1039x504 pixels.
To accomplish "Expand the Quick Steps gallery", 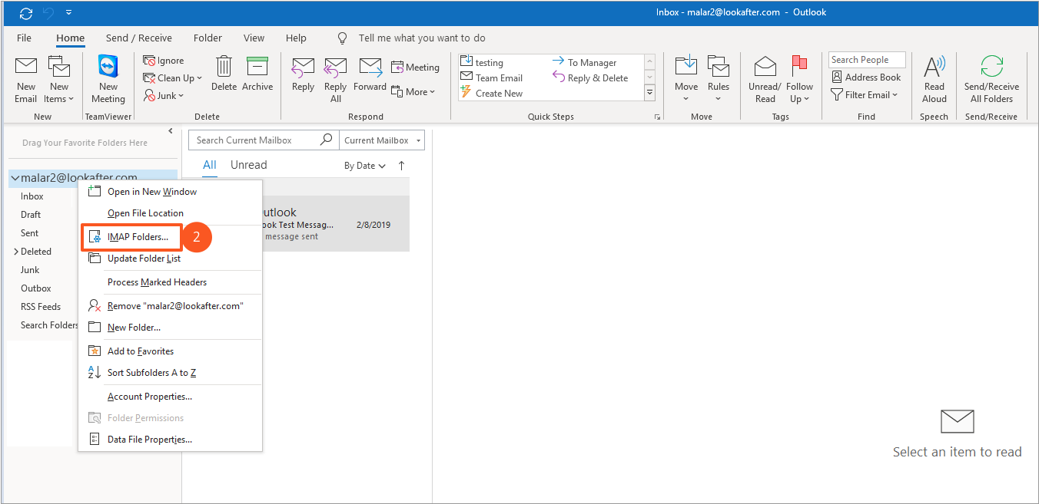I will coord(649,93).
